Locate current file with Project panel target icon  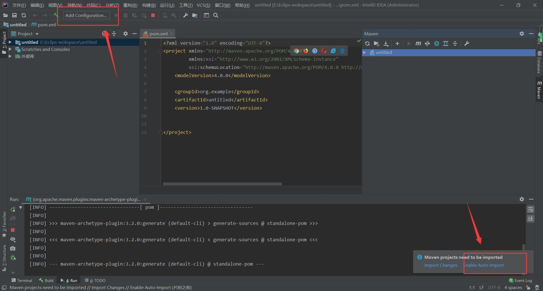tap(104, 34)
